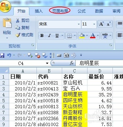Open the 数据 ribbon tab

pos(99,11)
